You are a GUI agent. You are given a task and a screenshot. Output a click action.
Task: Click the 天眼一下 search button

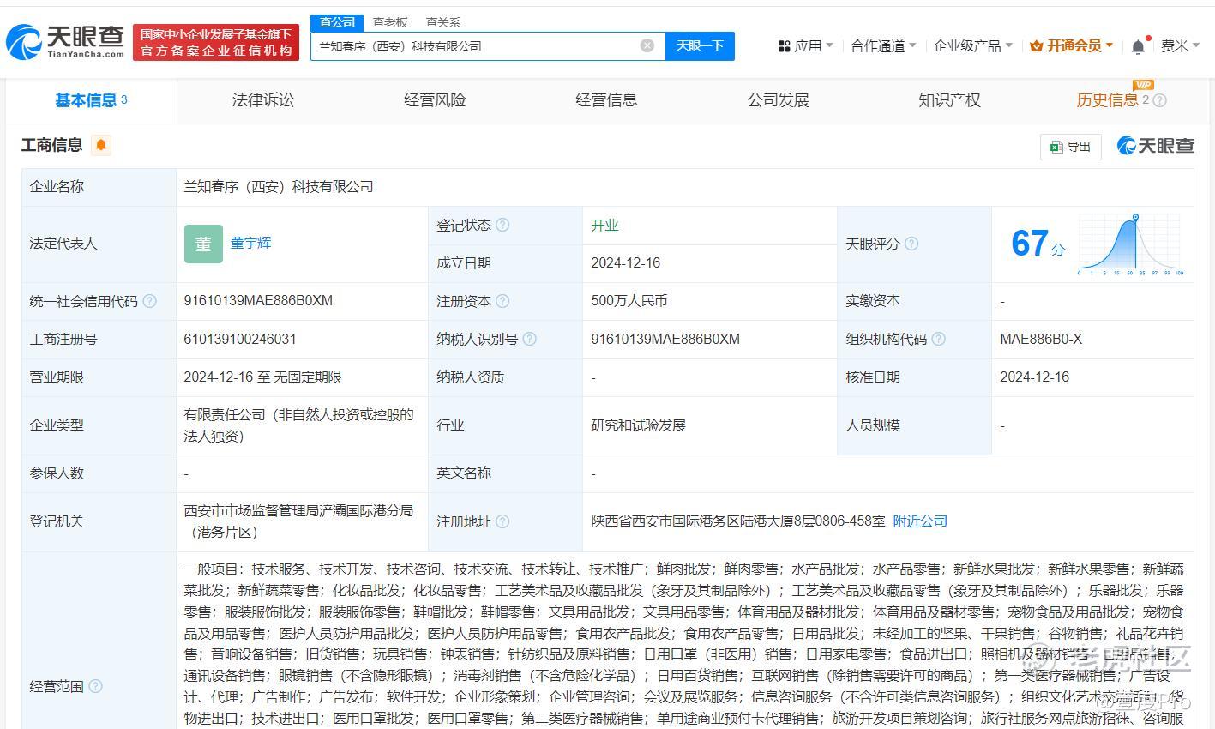[x=700, y=45]
